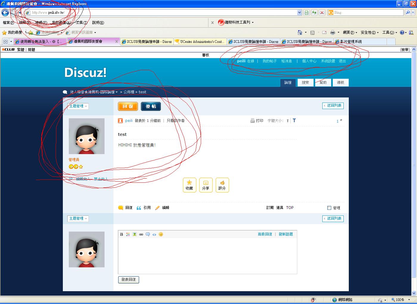Stop loading with the red X button
Image resolution: width=417 pixels, height=304 pixels.
[x=322, y=13]
